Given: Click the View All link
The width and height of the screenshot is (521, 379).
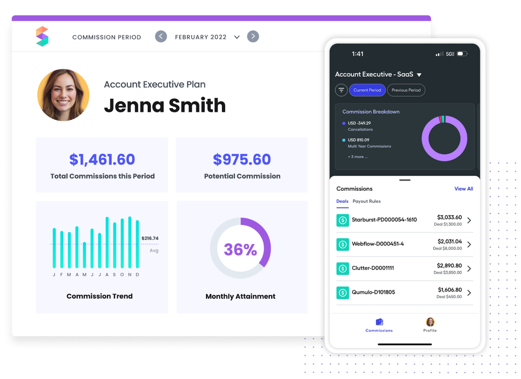Looking at the screenshot, I should pyautogui.click(x=463, y=189).
